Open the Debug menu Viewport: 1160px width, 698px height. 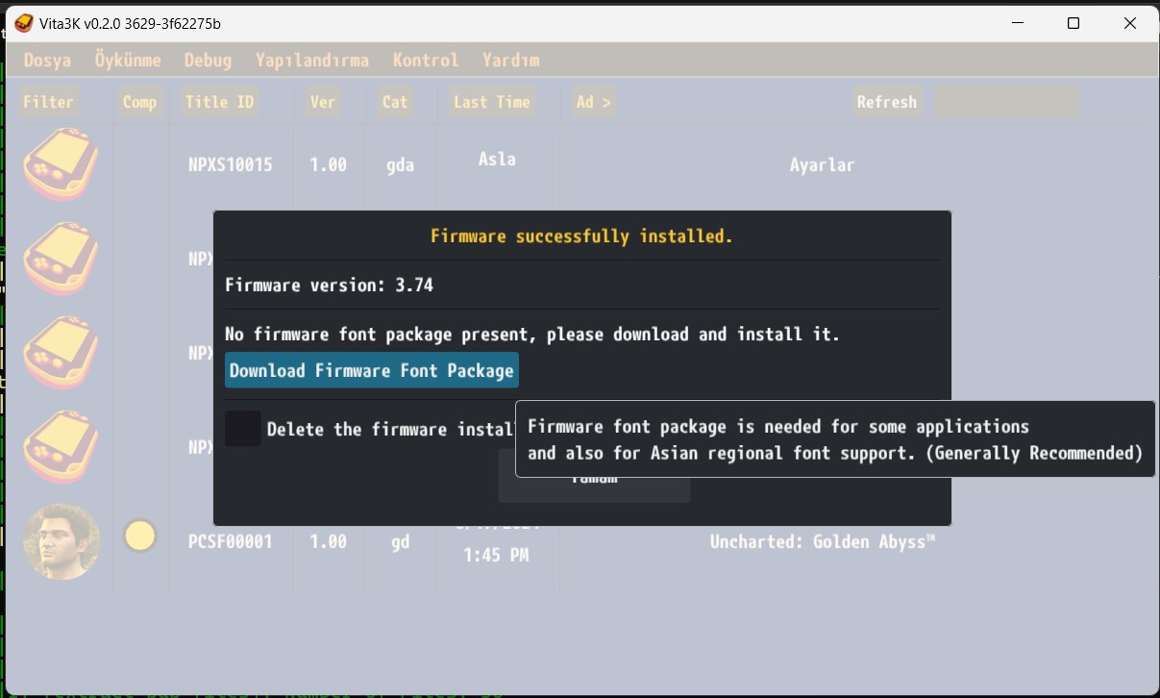208,60
